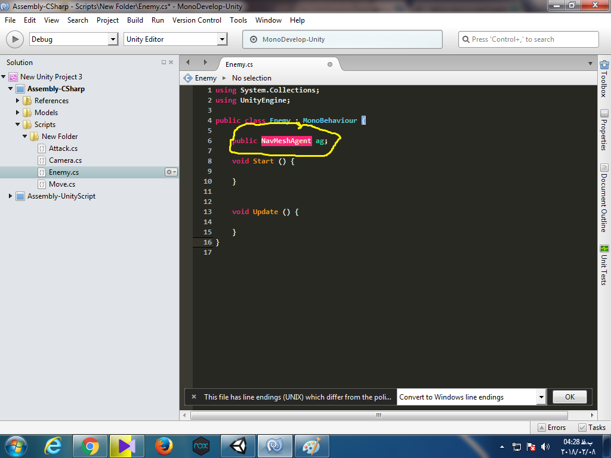
Task: Open the Window menu
Action: pos(269,20)
